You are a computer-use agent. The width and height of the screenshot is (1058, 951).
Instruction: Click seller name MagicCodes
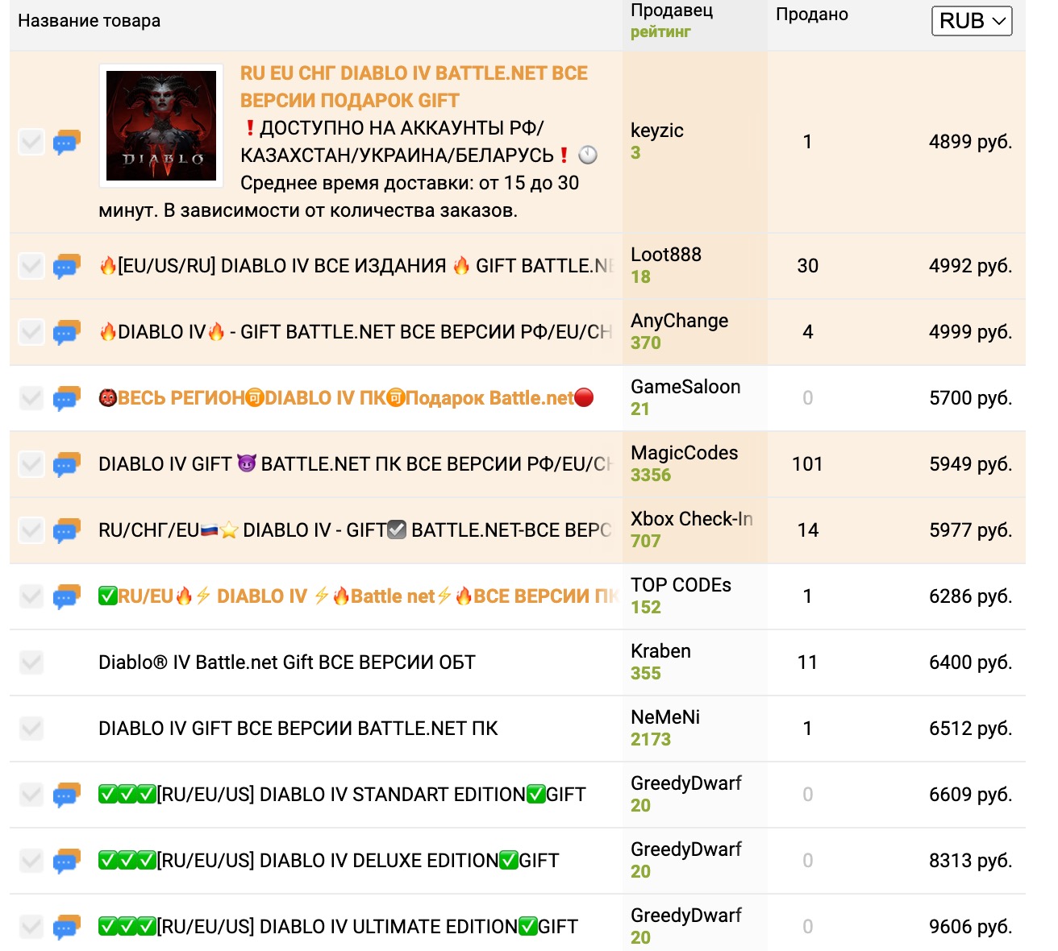(x=685, y=453)
